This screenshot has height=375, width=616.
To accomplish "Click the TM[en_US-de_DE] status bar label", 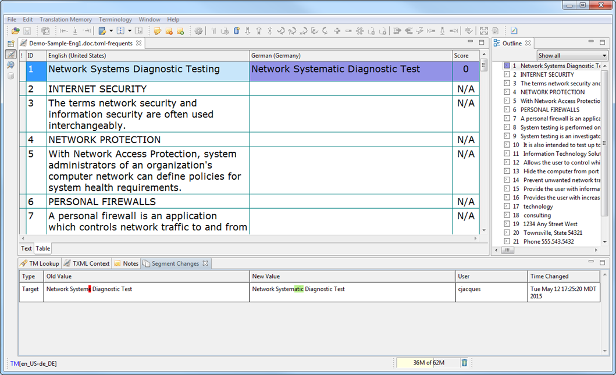I will pos(33,363).
